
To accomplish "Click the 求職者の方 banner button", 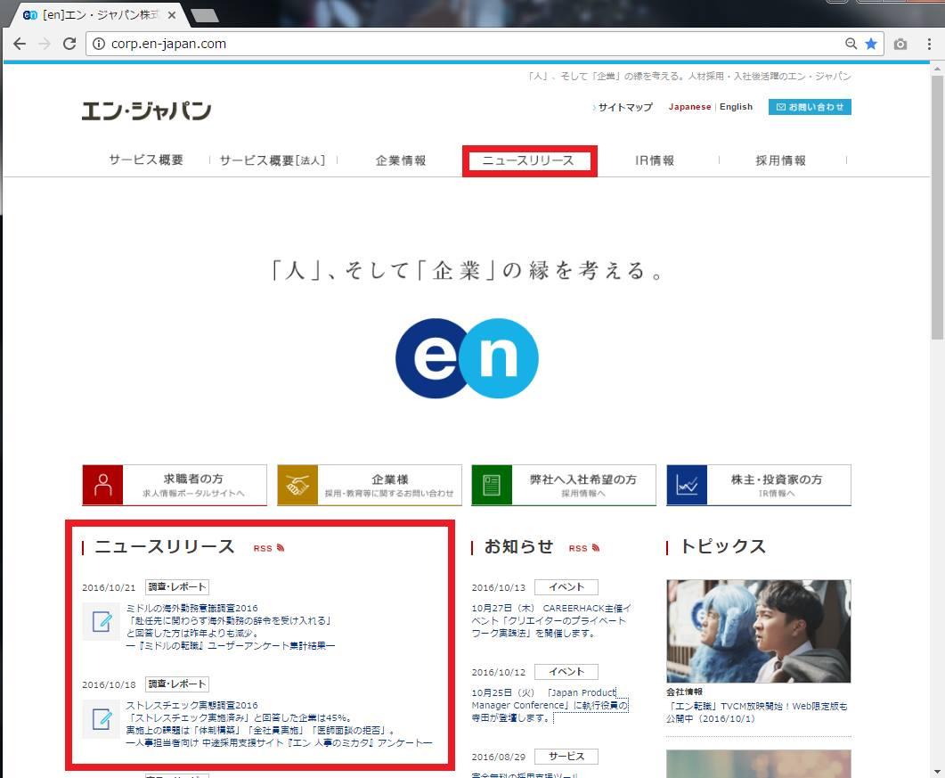I will tap(175, 485).
